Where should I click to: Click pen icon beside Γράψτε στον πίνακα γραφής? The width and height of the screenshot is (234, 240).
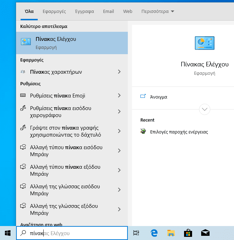(x=23, y=128)
